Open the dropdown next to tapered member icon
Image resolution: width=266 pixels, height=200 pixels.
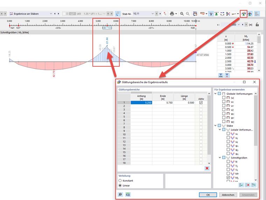click(238, 14)
